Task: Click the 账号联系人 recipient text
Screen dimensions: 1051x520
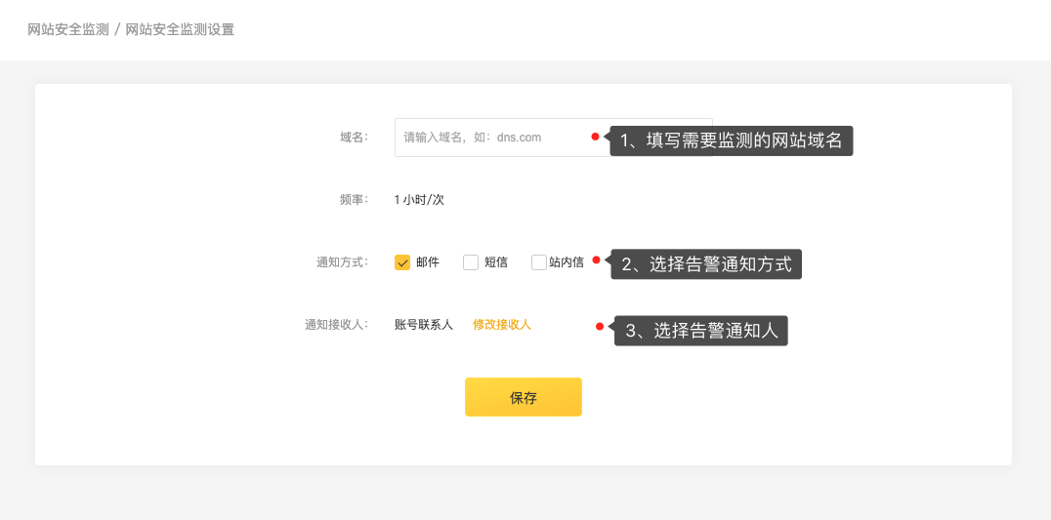Action: click(424, 325)
